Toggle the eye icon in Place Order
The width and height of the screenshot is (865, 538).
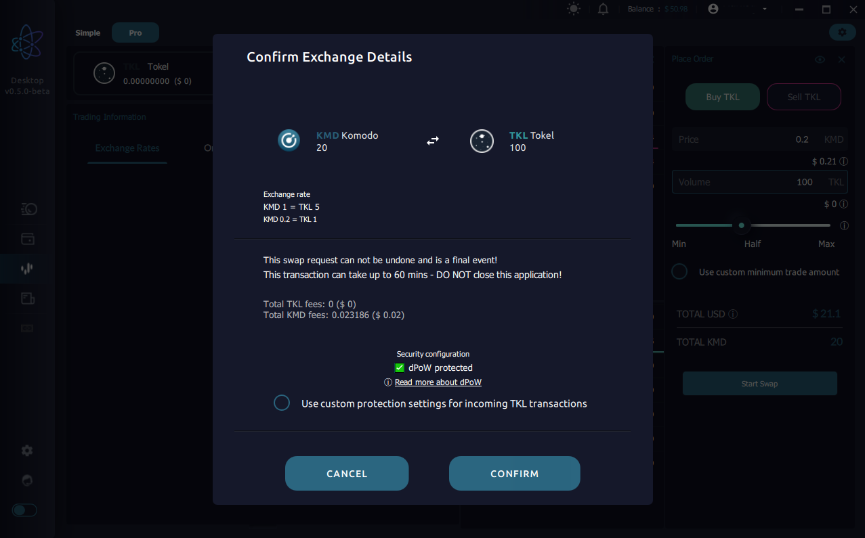click(x=820, y=60)
